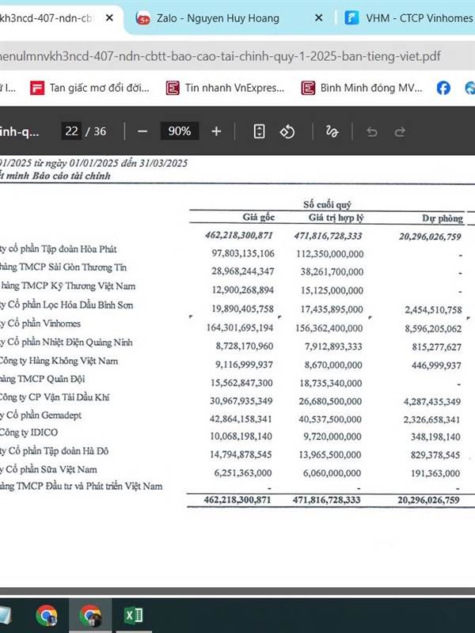
Task: Click the red F bookmark favicon
Action: 36,88
